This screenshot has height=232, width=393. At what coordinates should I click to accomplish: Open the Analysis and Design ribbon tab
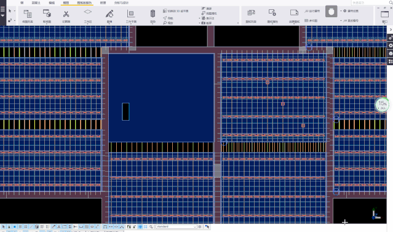tap(121, 2)
